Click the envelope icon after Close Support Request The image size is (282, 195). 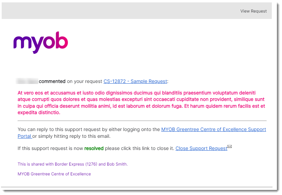pyautogui.click(x=230, y=146)
